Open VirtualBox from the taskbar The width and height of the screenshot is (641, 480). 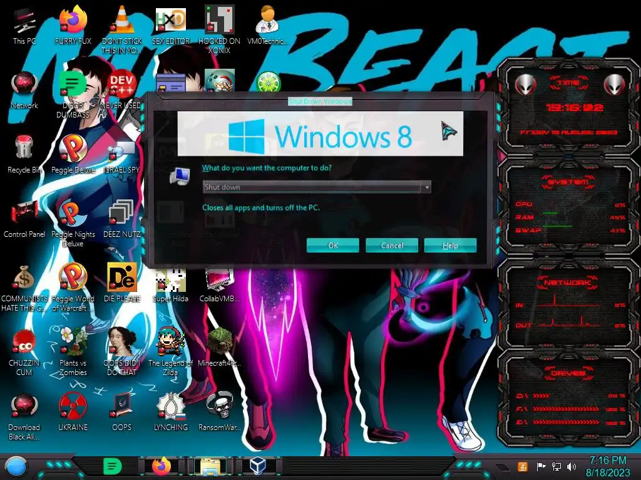pos(258,466)
